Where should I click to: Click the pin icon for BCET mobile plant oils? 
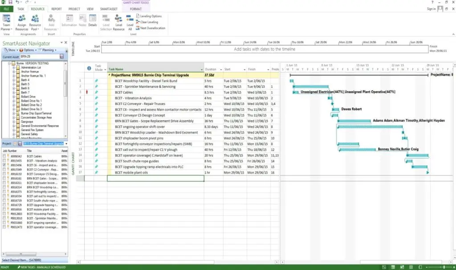click(x=96, y=172)
